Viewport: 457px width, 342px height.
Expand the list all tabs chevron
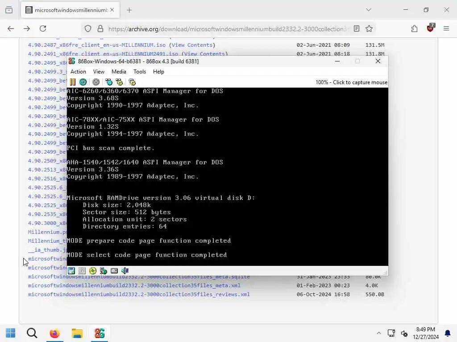(369, 10)
